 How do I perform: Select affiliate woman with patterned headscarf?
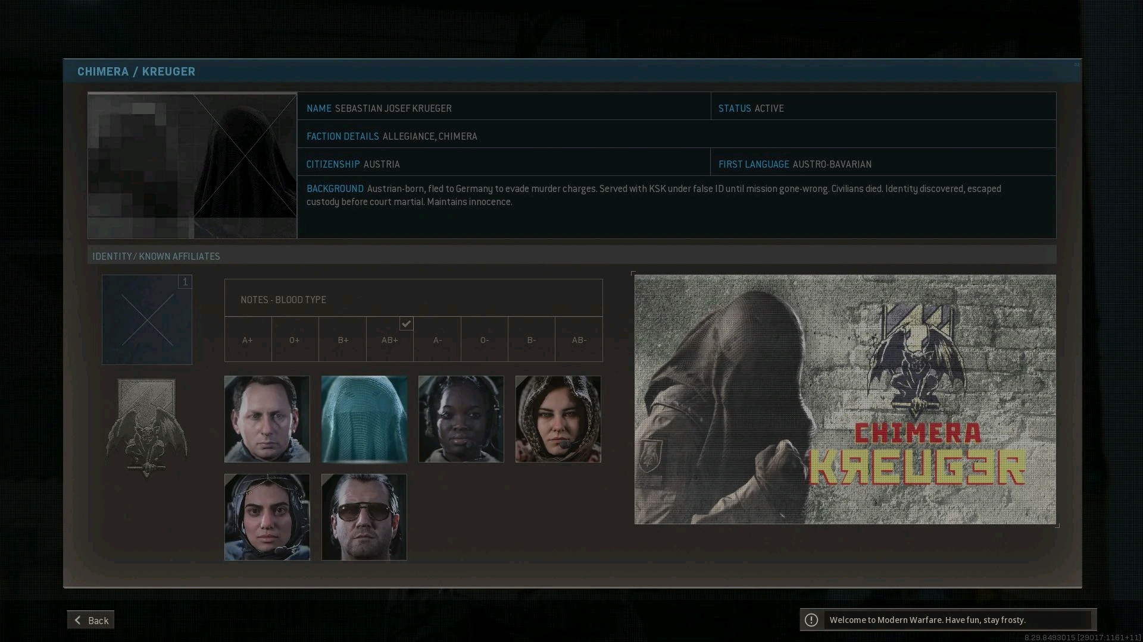[558, 419]
